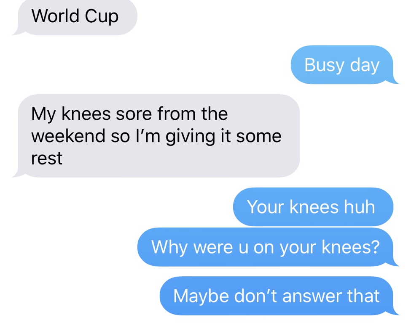411x323 pixels.
Task: Tap the word 'weekend' in gray message
Action: coord(68,136)
